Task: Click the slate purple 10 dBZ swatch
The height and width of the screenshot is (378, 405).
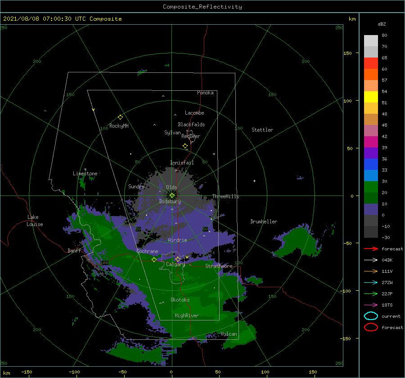Action: click(x=371, y=209)
